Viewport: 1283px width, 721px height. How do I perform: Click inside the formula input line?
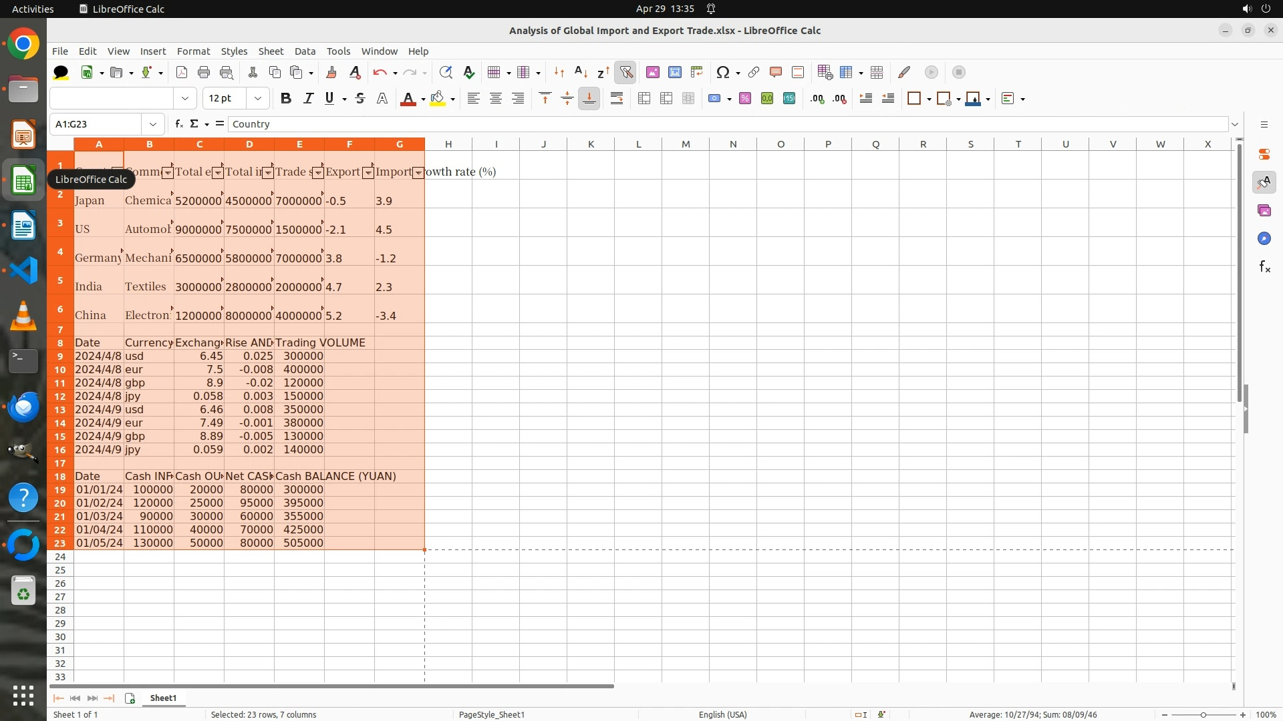click(x=668, y=124)
